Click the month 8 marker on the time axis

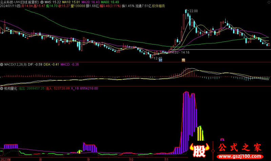(x=41, y=159)
